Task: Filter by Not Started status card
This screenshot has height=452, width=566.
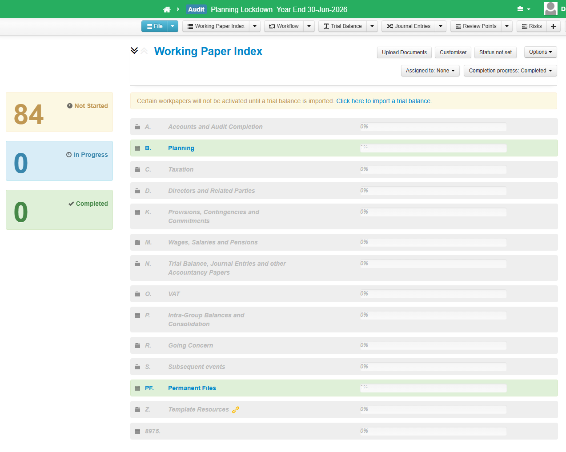Action: (59, 112)
